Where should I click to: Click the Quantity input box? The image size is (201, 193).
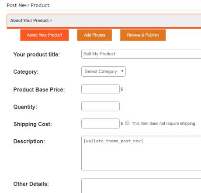(100, 106)
